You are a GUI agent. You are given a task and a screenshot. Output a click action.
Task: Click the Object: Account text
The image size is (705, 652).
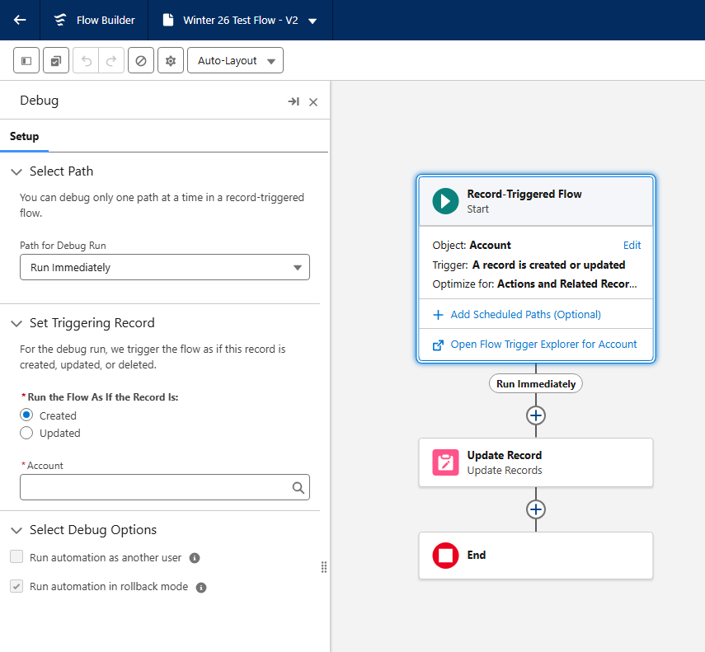click(471, 246)
